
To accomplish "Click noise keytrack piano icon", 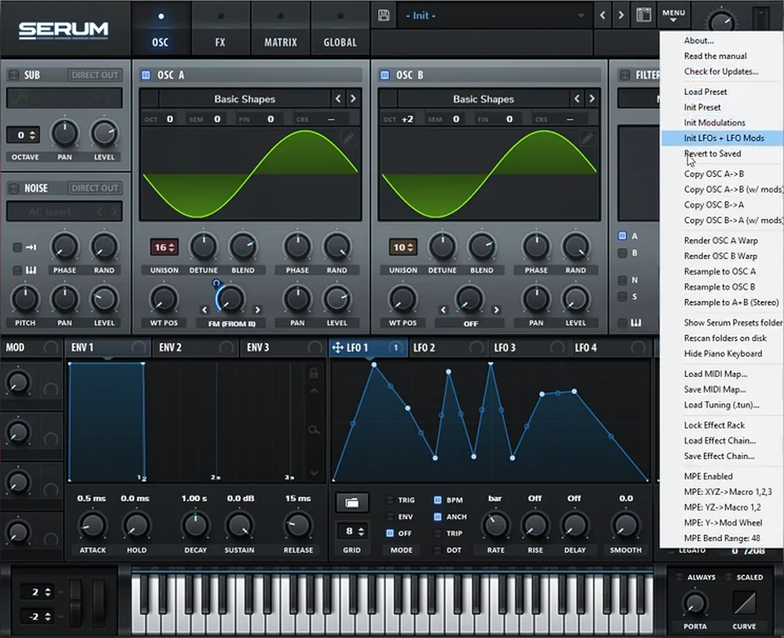I will pos(31,270).
